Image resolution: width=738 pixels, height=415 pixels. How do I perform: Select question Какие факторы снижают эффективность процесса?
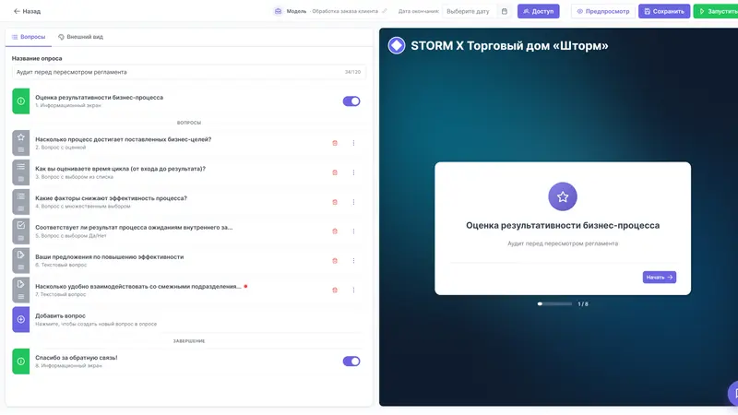pos(188,202)
